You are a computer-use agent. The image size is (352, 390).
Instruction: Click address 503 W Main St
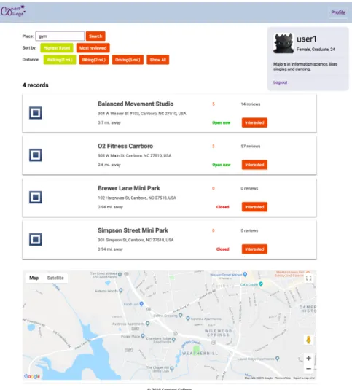[x=135, y=156]
